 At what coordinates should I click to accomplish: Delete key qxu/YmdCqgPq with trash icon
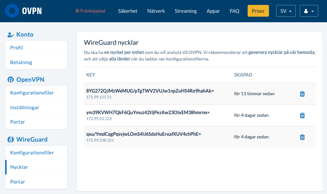pyautogui.click(x=302, y=137)
